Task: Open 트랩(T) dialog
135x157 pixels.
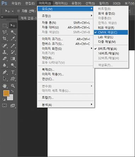Action: click(65, 98)
